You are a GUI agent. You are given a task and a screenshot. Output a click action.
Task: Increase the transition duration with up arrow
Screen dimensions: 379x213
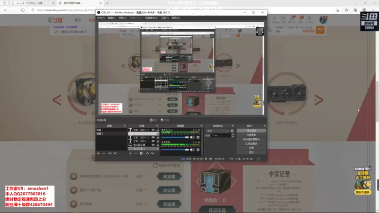coord(233,134)
